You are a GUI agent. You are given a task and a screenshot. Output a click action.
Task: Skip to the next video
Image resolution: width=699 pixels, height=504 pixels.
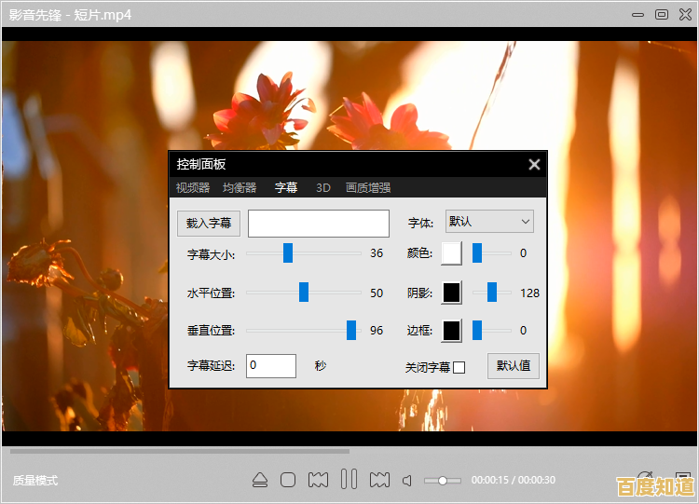pos(379,481)
